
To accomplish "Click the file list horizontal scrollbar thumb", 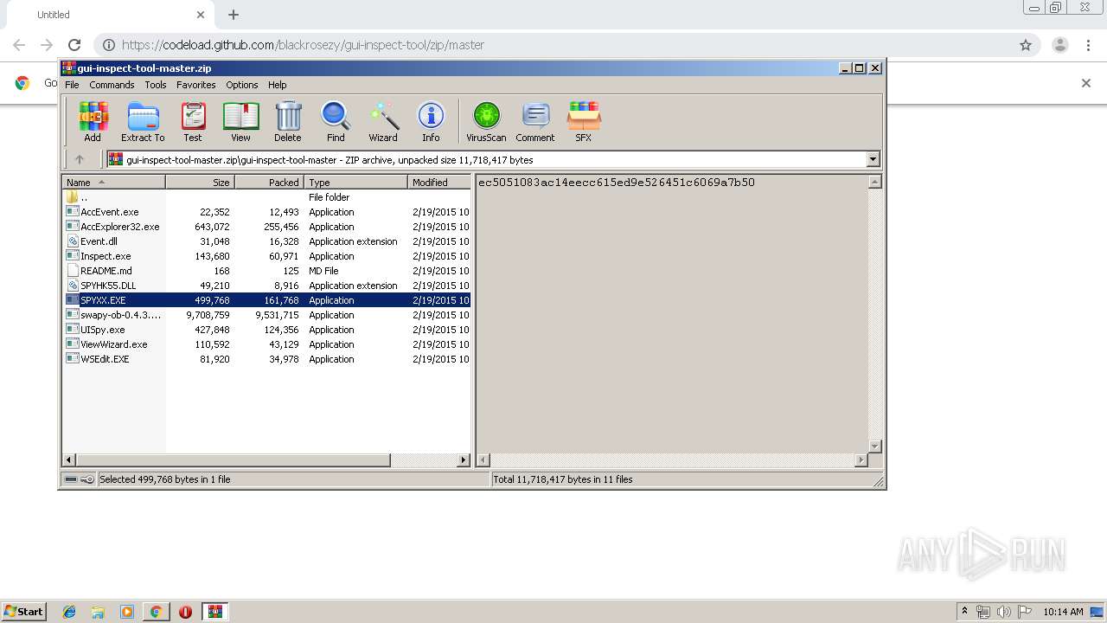I will 234,460.
